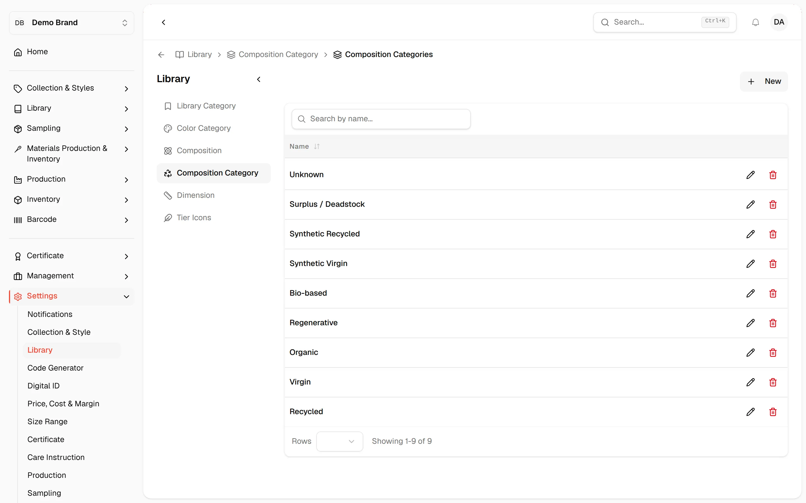Click the Composition Category breadcrumb link
The width and height of the screenshot is (806, 503).
pos(272,54)
